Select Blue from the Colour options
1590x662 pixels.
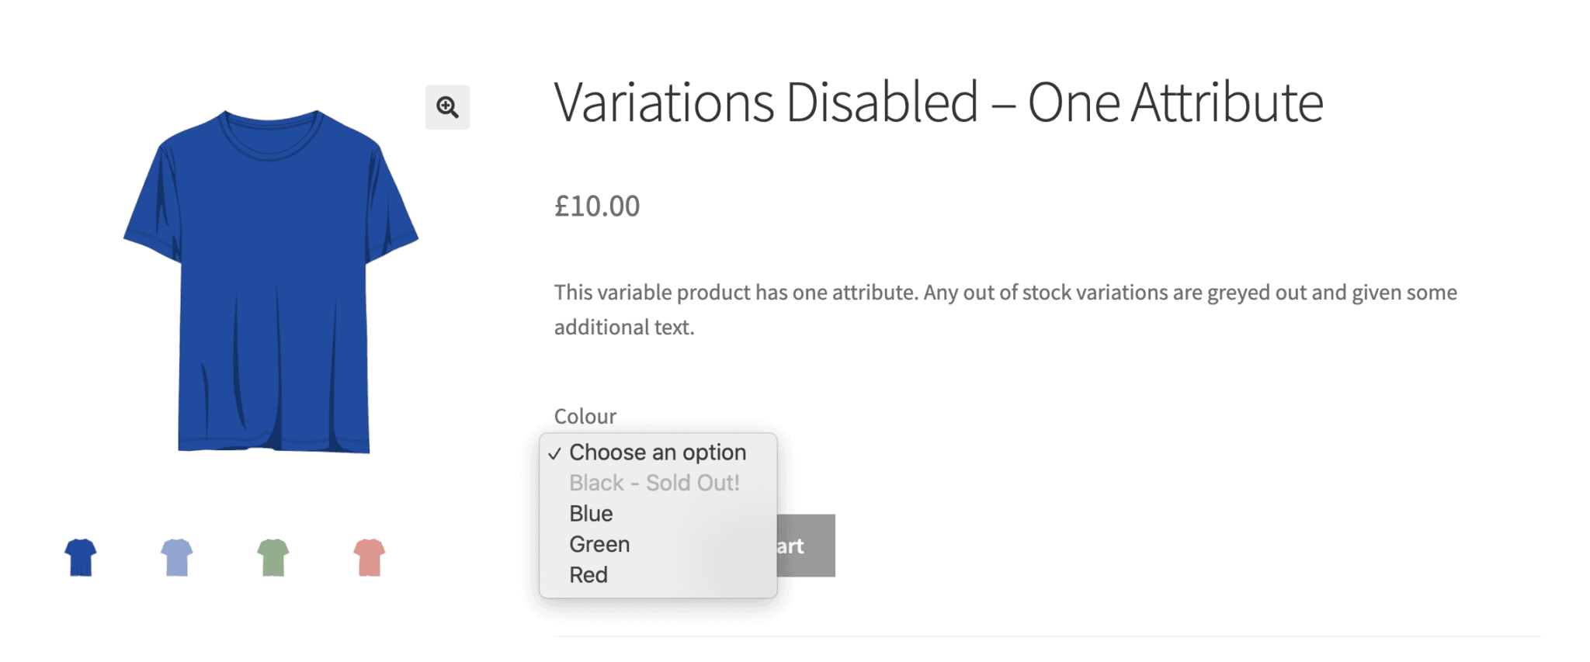(590, 513)
